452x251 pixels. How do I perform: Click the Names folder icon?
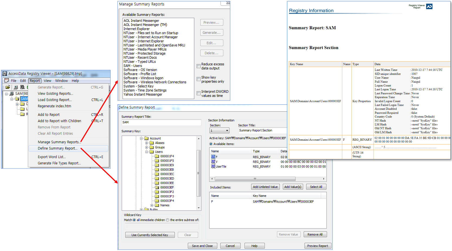tap(157, 205)
